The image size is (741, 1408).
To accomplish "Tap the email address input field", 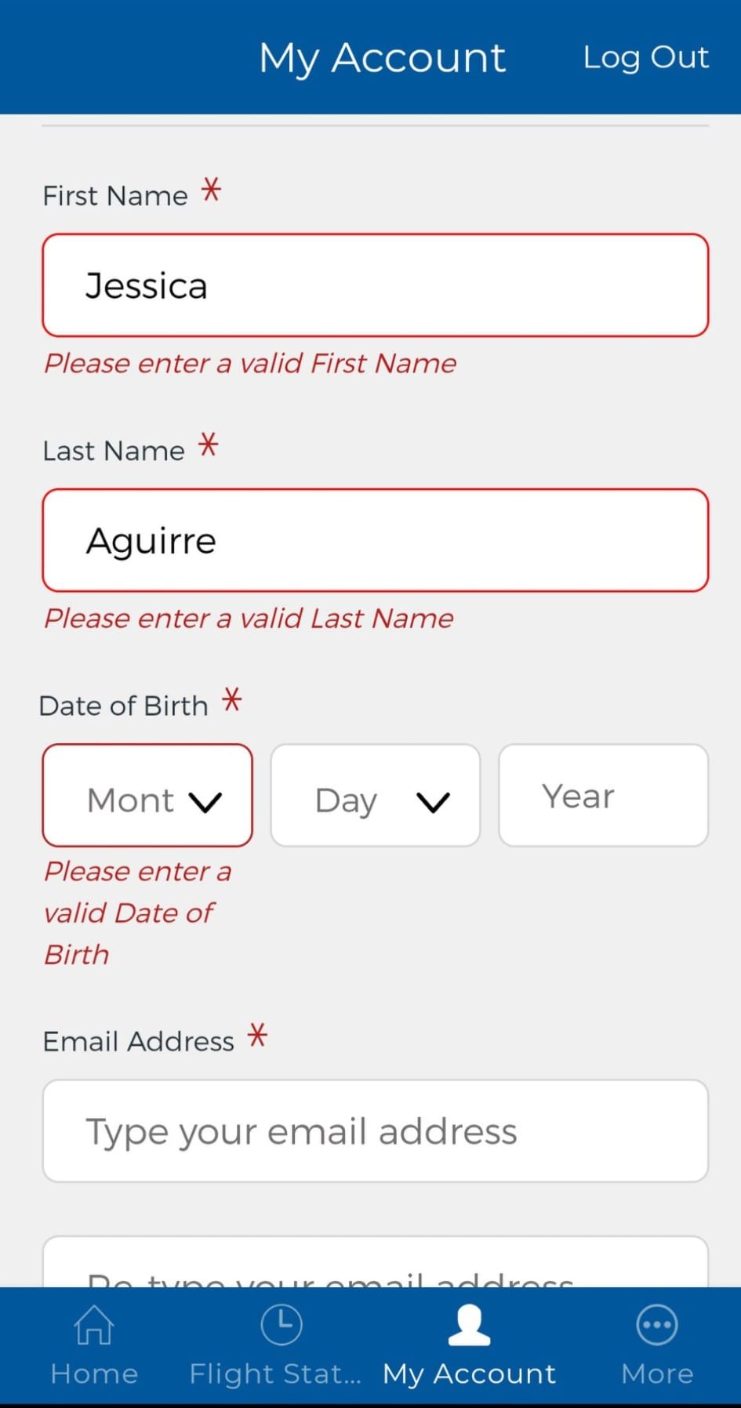I will pos(376,1130).
